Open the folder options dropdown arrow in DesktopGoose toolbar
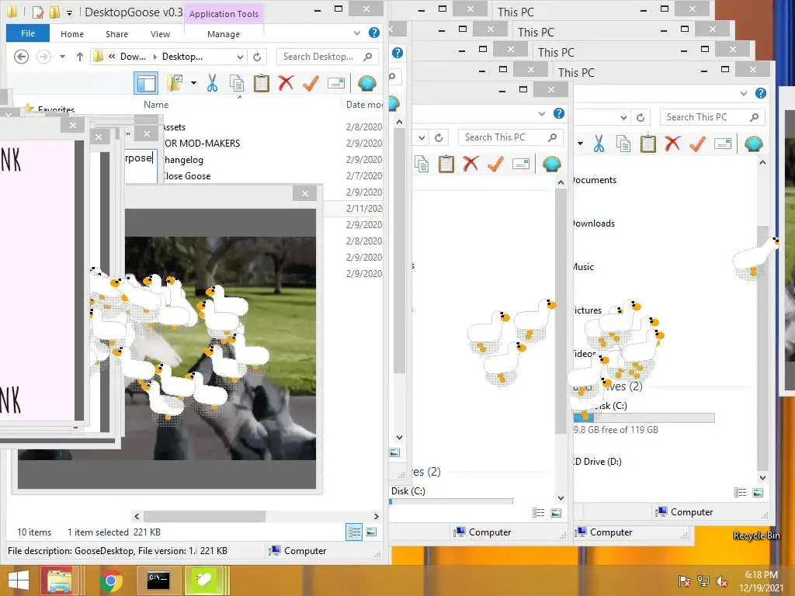Image resolution: width=795 pixels, height=596 pixels. click(193, 82)
